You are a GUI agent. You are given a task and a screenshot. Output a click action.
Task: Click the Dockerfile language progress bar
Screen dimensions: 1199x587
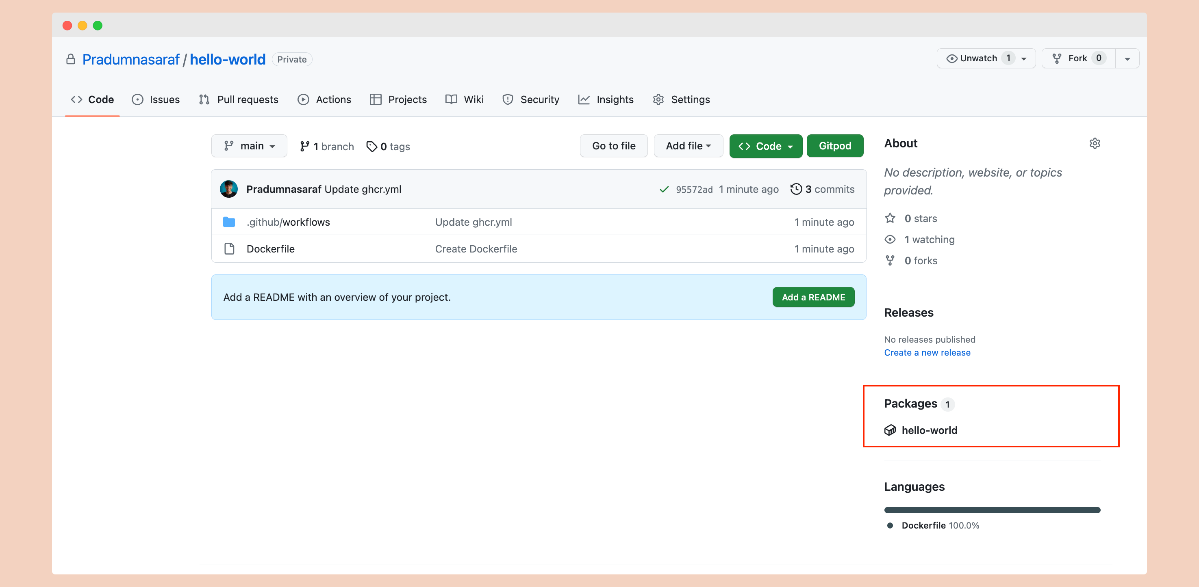tap(992, 510)
